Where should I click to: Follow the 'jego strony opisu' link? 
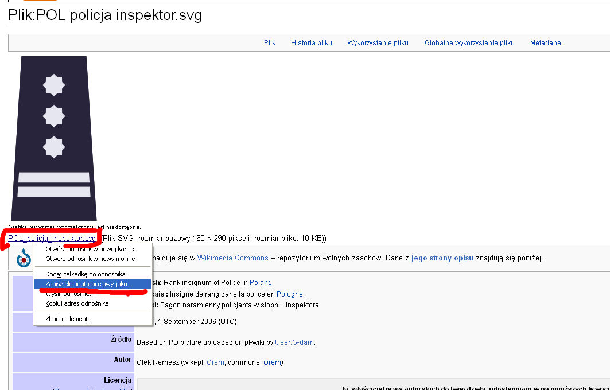point(442,258)
